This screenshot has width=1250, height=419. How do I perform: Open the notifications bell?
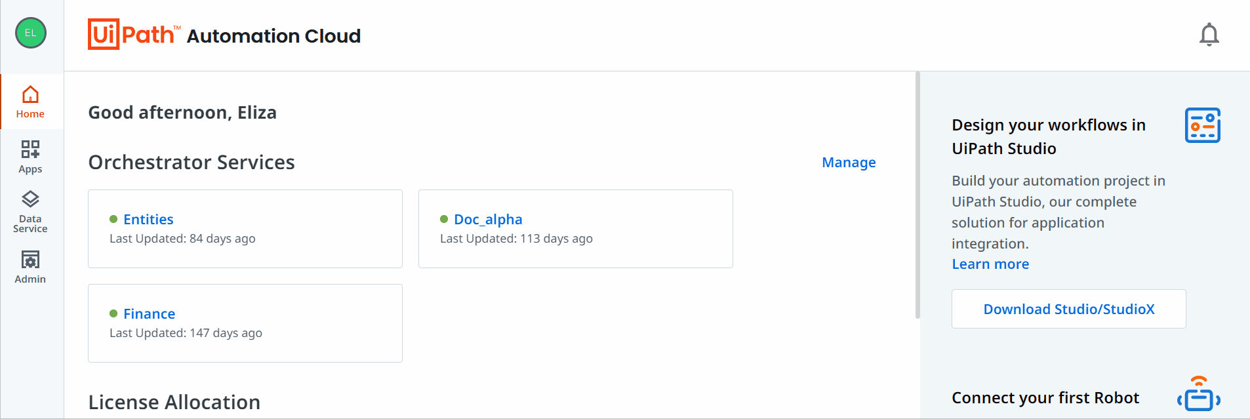click(1209, 35)
